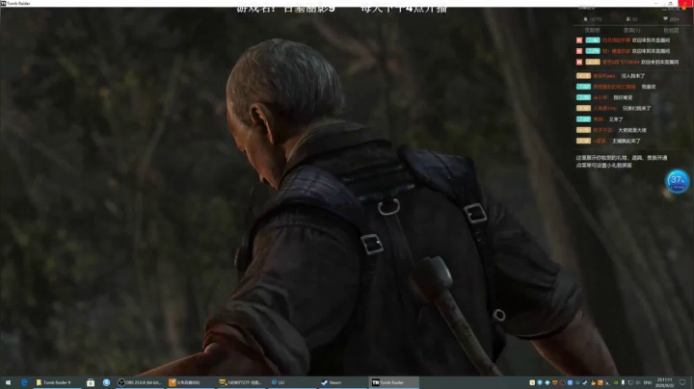This screenshot has width=694, height=389.
Task: Click chat message '没人我来了'
Action: (633, 76)
